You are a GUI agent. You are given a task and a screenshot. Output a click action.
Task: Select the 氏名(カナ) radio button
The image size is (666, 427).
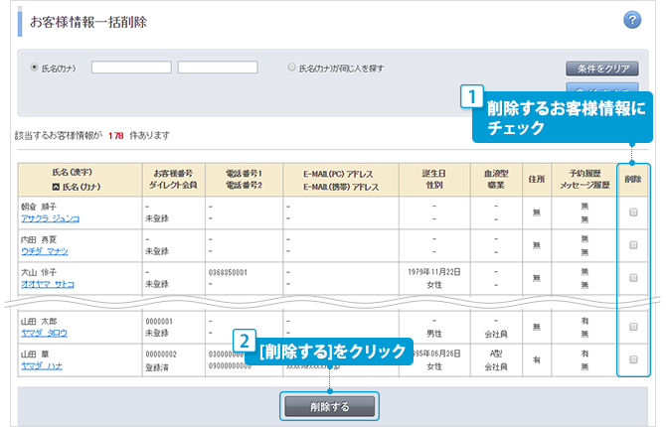(35, 68)
